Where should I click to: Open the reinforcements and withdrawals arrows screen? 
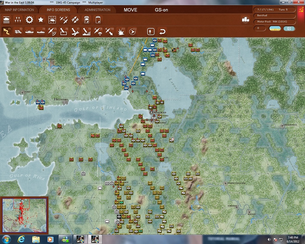tap(75, 20)
